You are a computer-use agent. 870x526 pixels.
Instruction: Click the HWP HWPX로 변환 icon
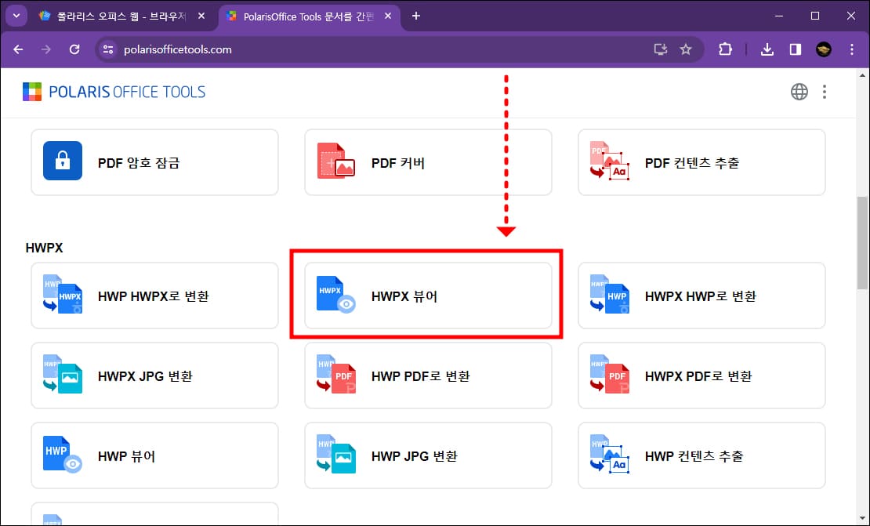coord(63,294)
